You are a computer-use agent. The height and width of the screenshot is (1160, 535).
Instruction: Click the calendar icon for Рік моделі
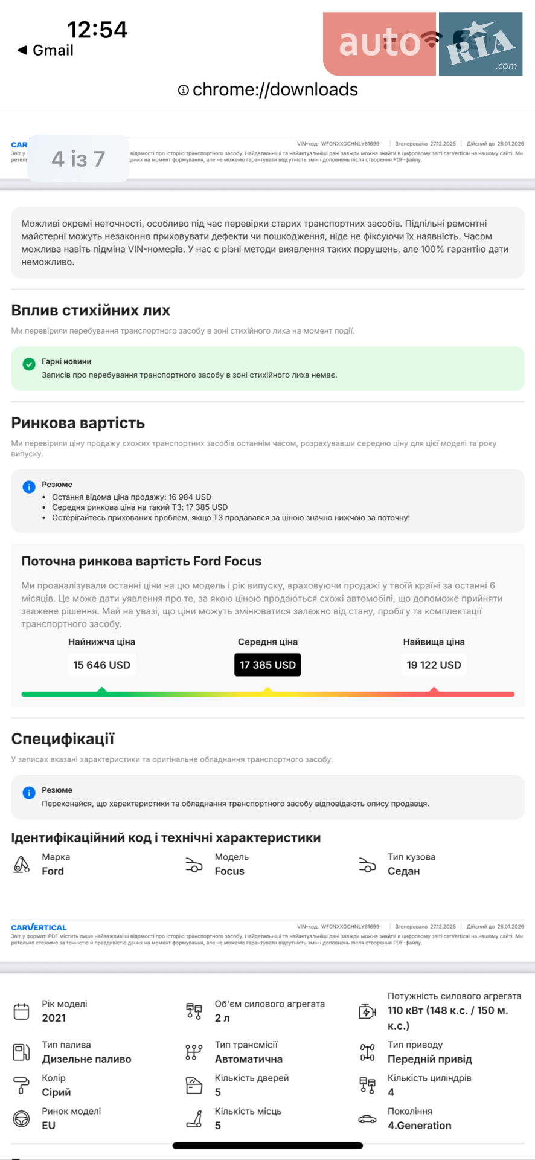(x=22, y=1011)
